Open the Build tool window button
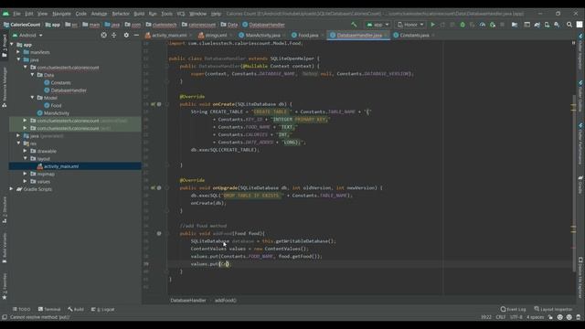Image resolution: width=585 pixels, height=329 pixels. [x=76, y=309]
